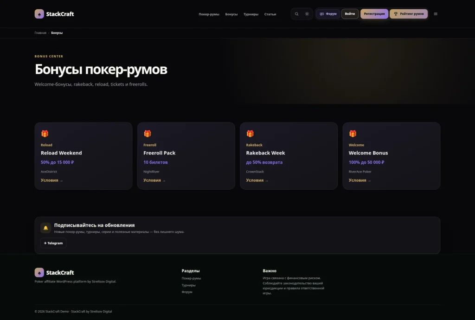Click the Rakeback Week card title
The height and width of the screenshot is (320, 475).
pyautogui.click(x=266, y=153)
